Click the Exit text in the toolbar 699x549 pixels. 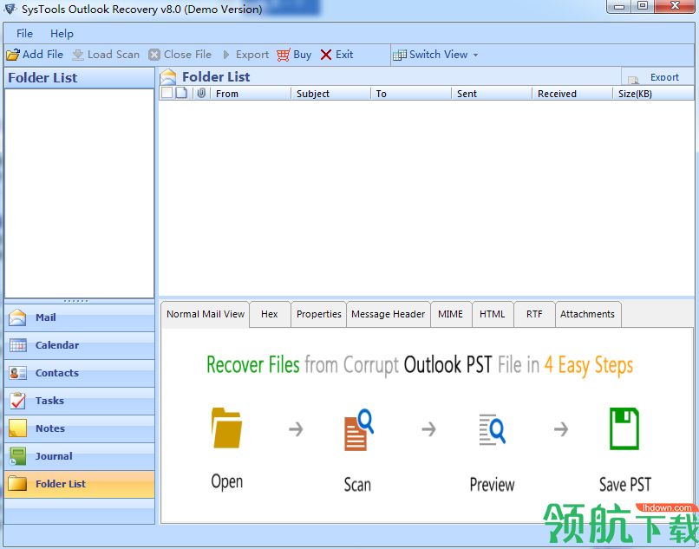click(x=344, y=55)
